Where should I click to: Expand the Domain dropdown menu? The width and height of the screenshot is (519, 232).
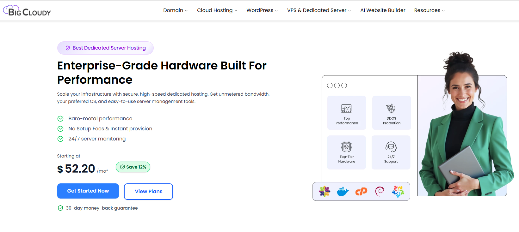coord(176,10)
